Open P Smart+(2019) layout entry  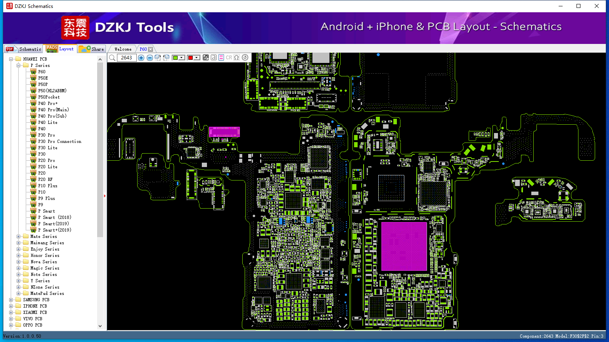[55, 230]
